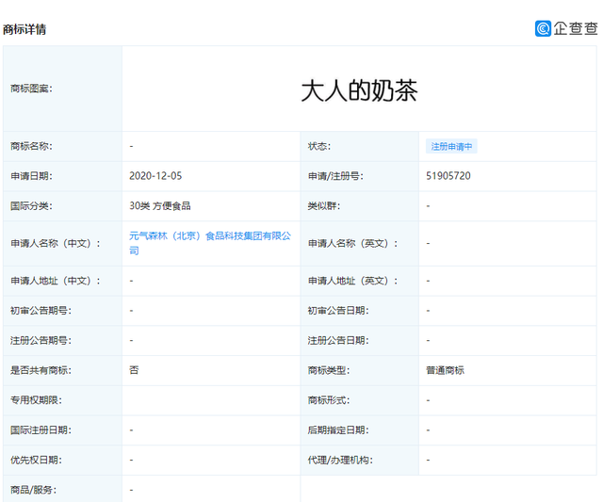
Task: Click the 代理/办理机构 label
Action: (x=340, y=461)
